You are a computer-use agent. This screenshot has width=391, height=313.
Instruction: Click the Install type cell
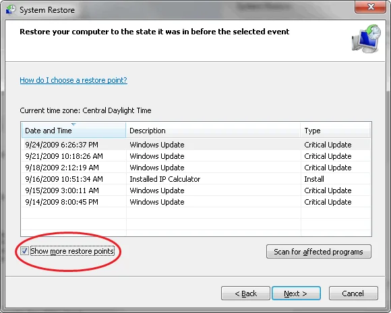click(314, 179)
